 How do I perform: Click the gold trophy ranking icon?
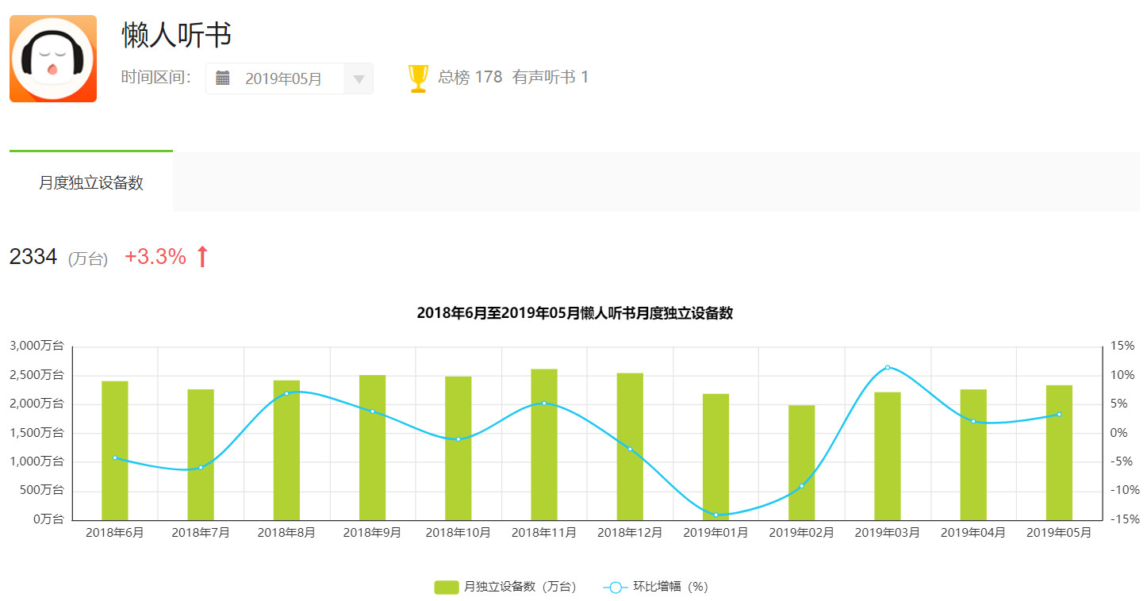coord(418,78)
